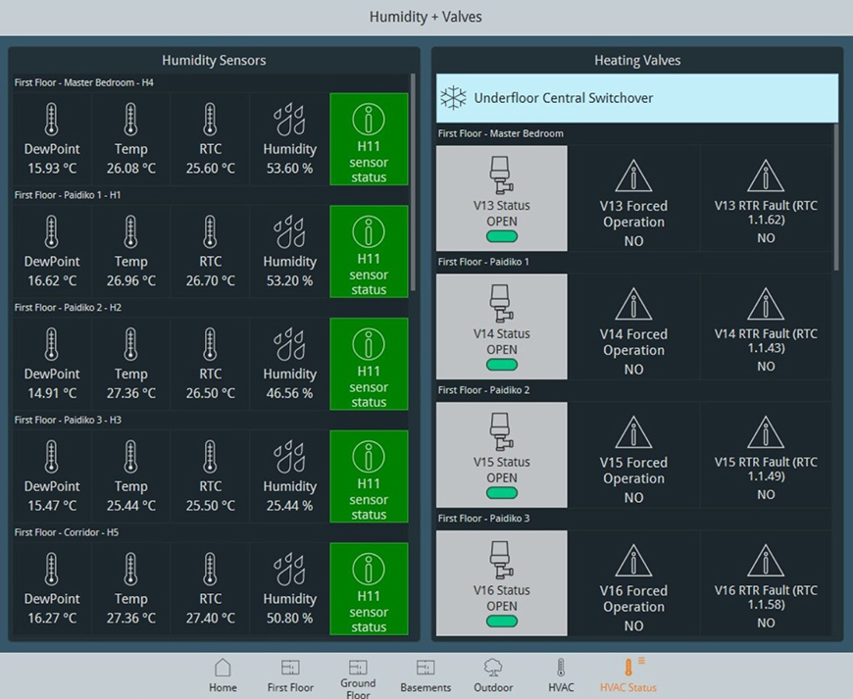Click the Heating Valves panel scrollbar

pyautogui.click(x=836, y=196)
